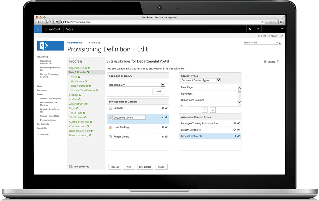The image size is (319, 201).
Task: Click the settings gear icon
Action: [x=250, y=29]
